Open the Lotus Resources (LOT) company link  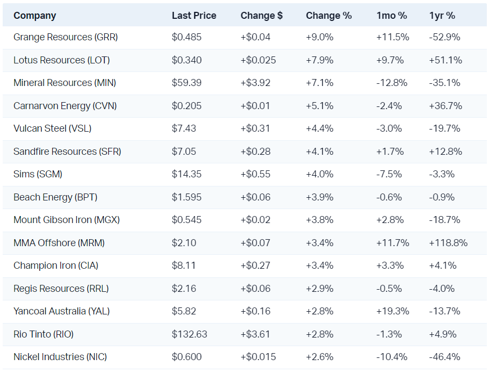click(63, 60)
